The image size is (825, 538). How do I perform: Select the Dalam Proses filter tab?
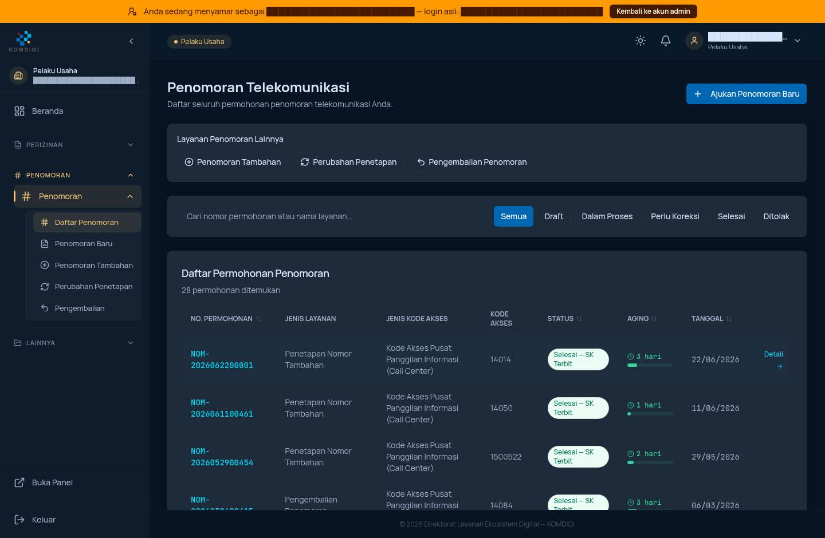click(x=607, y=216)
